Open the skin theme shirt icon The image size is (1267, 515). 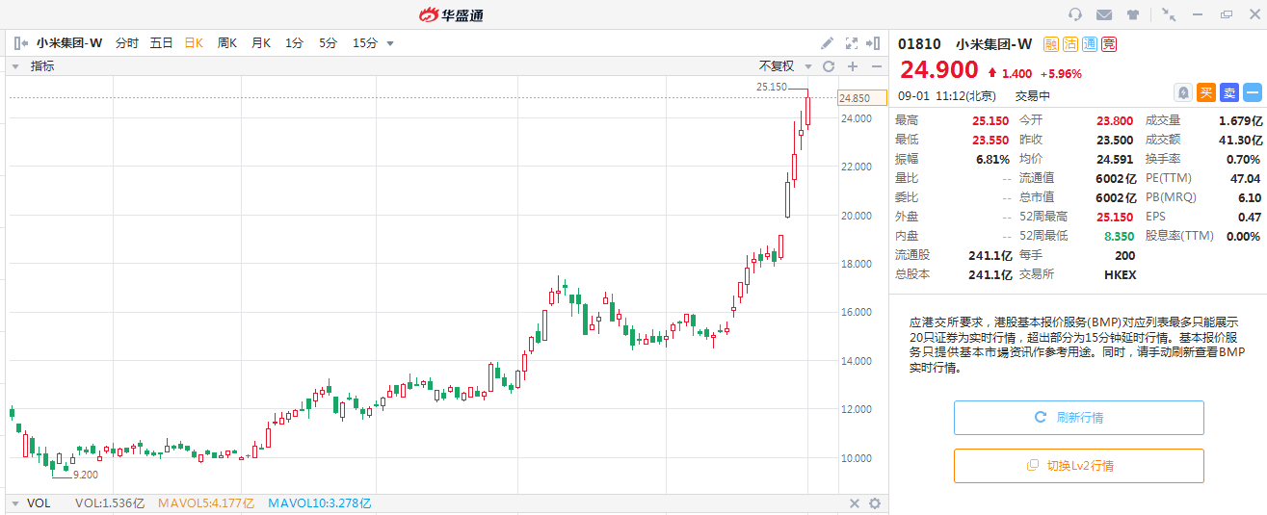coord(1132,13)
